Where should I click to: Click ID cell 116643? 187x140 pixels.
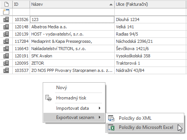(21, 49)
